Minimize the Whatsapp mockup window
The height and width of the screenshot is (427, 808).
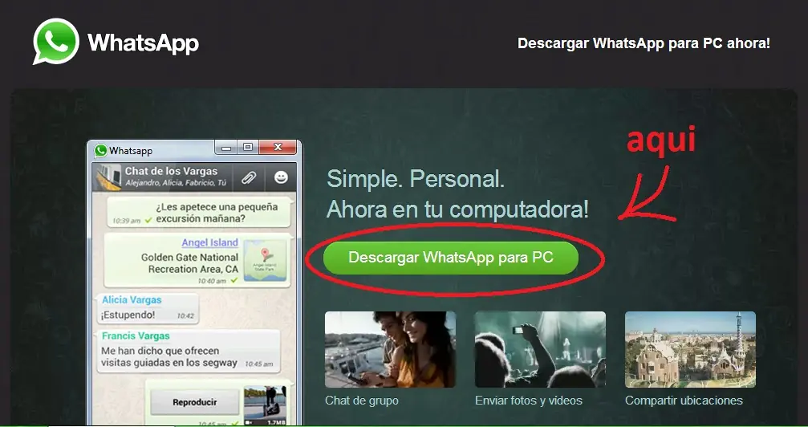click(x=226, y=148)
